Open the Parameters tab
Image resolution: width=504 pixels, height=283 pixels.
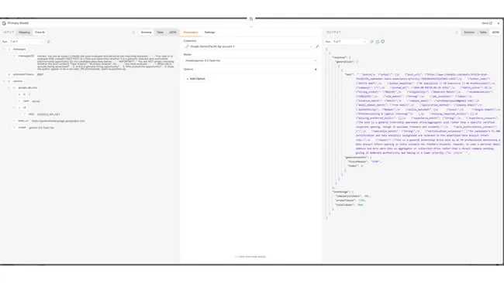(191, 32)
